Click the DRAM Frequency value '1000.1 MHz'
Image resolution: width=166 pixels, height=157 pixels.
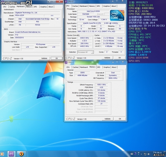coord(101,85)
